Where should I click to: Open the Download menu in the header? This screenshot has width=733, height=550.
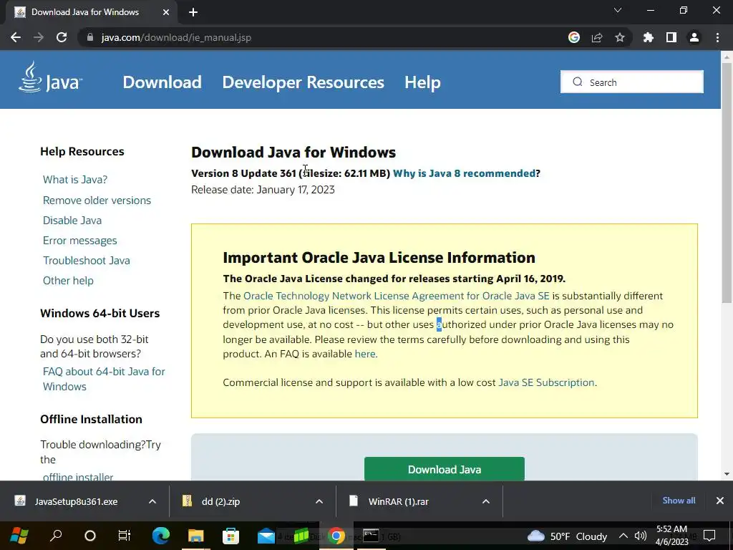[162, 82]
